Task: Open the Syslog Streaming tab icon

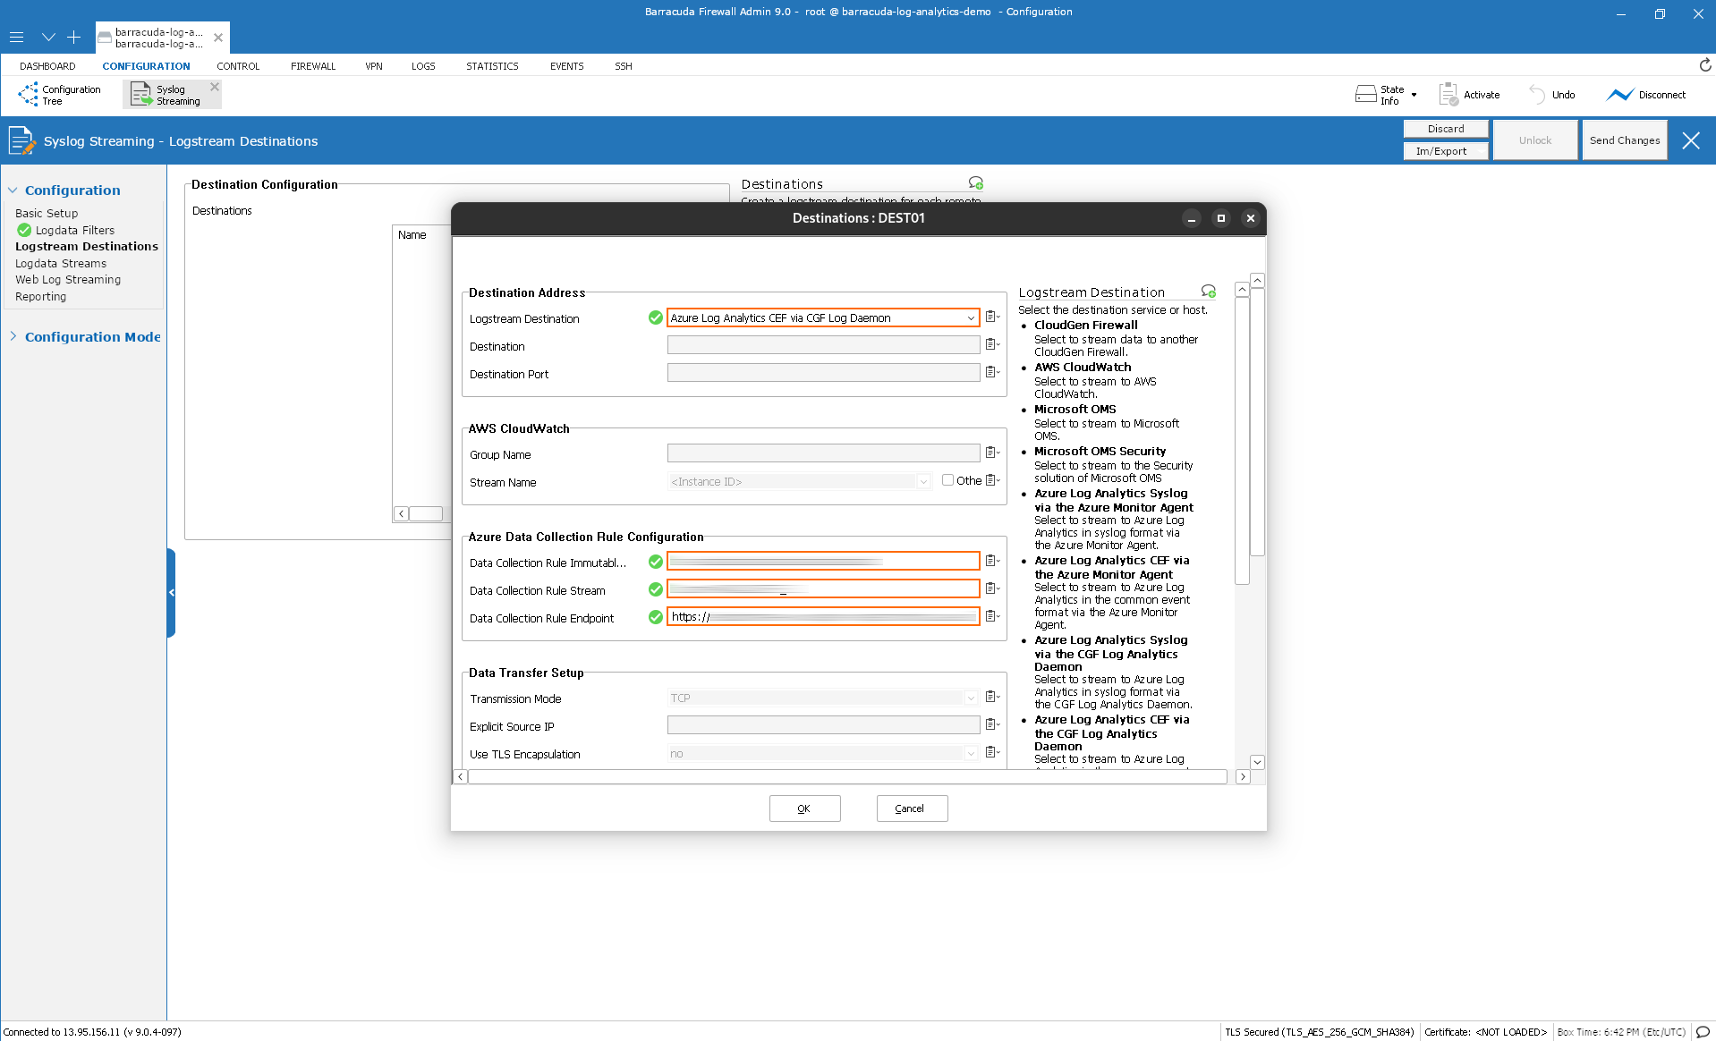Action: (141, 94)
